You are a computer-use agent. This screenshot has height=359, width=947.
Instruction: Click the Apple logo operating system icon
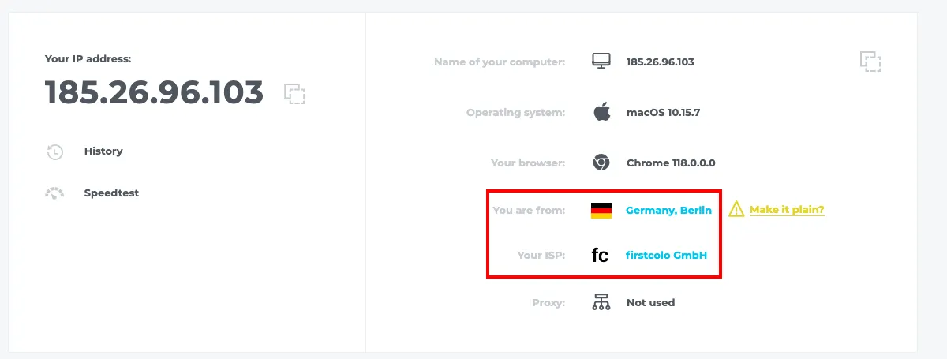pyautogui.click(x=601, y=112)
